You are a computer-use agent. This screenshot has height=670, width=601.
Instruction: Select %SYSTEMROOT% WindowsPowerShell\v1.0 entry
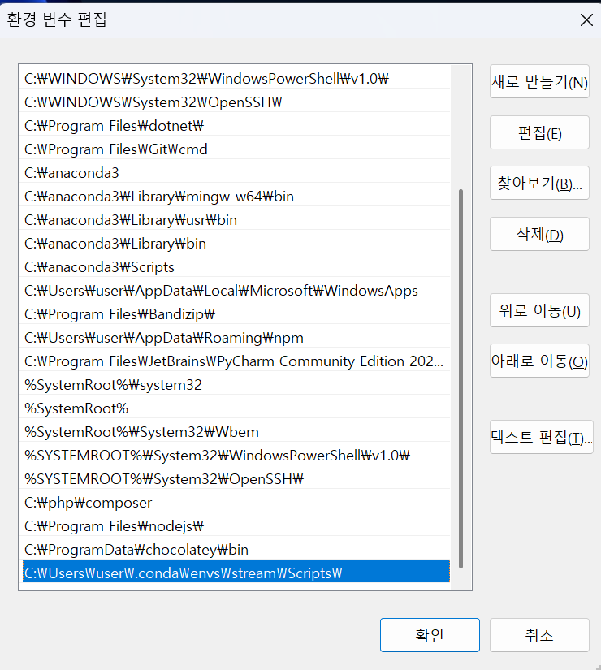click(236, 455)
